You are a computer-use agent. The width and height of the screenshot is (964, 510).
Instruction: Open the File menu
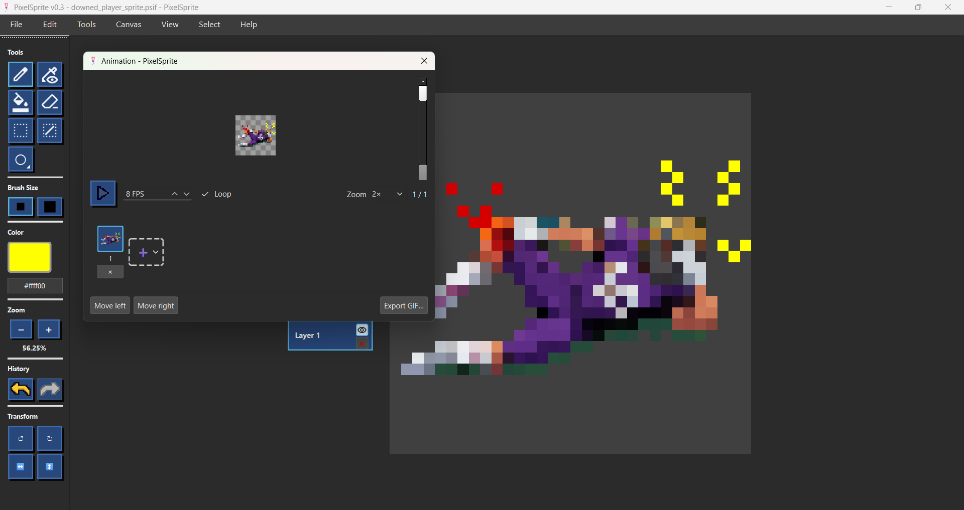pos(16,24)
